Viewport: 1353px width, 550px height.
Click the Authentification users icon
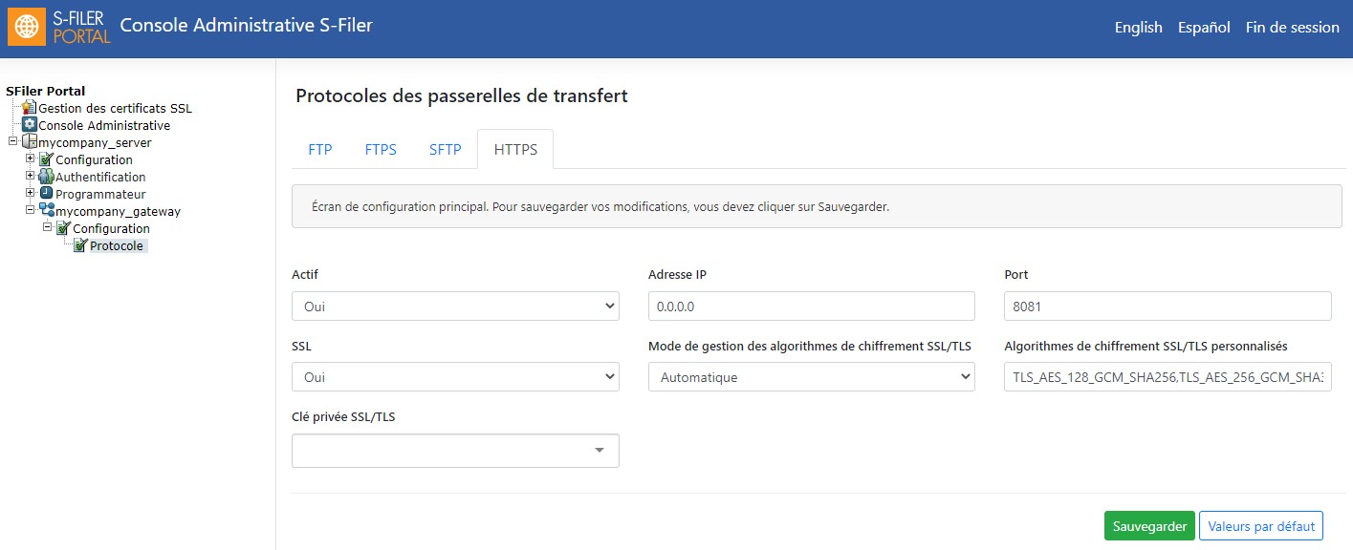(x=46, y=177)
